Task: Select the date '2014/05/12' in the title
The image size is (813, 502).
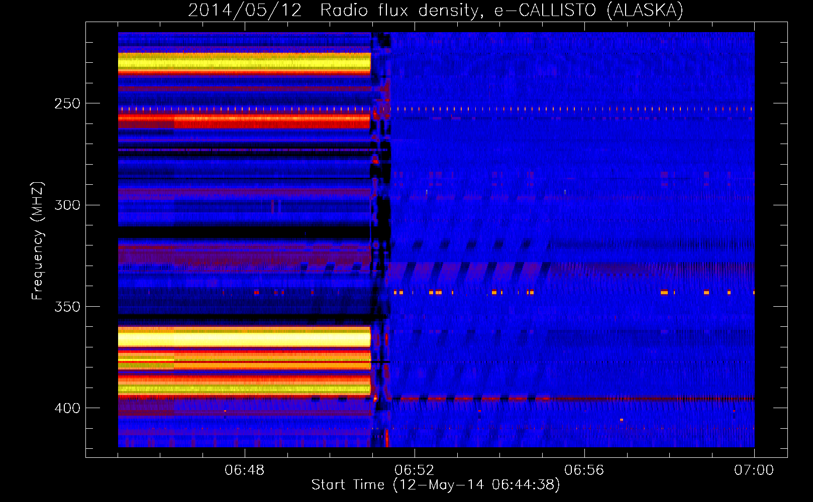Action: click(x=245, y=11)
